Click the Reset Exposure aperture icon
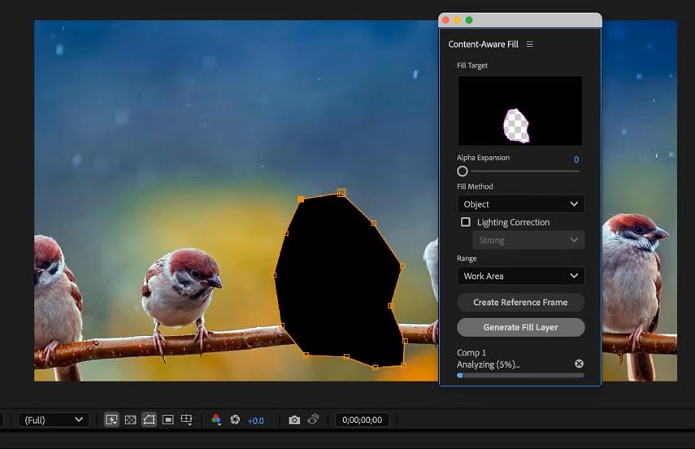Viewport: 695px width, 449px height. pyautogui.click(x=235, y=419)
